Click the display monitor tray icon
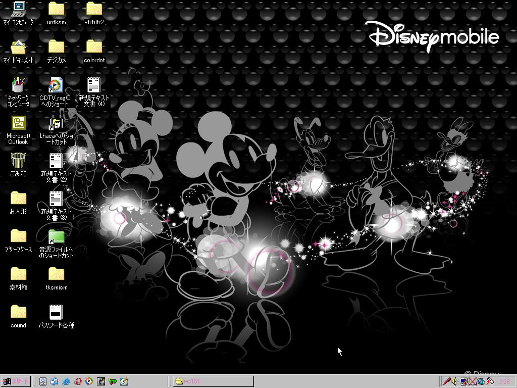Screen dimensions: 517x388 pyautogui.click(x=463, y=381)
